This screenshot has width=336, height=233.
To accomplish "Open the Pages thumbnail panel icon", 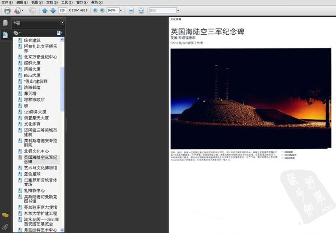I will 5,23.
